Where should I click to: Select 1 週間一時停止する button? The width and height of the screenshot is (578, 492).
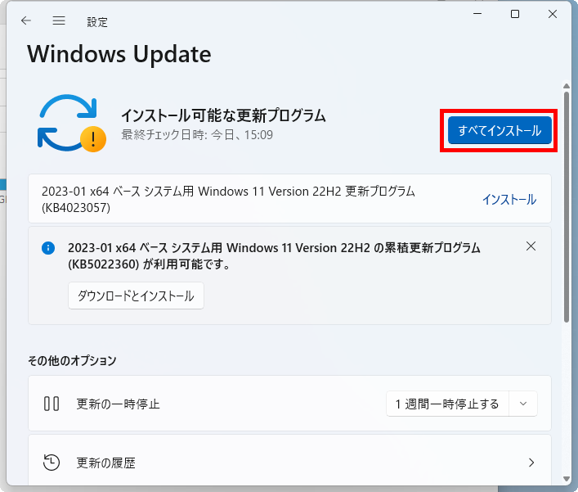tap(447, 404)
